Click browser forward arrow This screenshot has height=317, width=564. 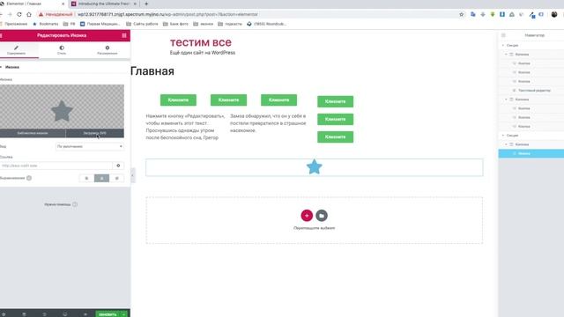click(10, 14)
